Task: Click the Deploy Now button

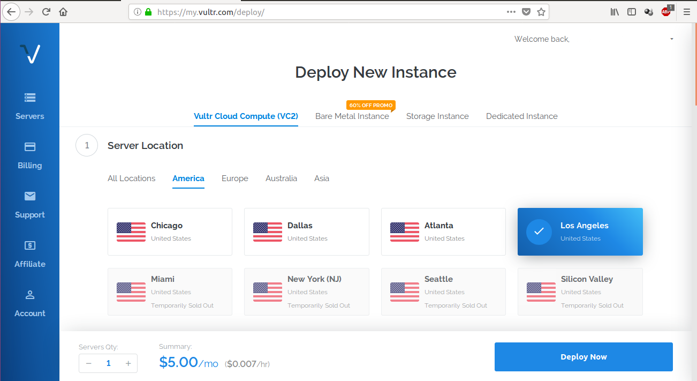Action: (x=584, y=357)
